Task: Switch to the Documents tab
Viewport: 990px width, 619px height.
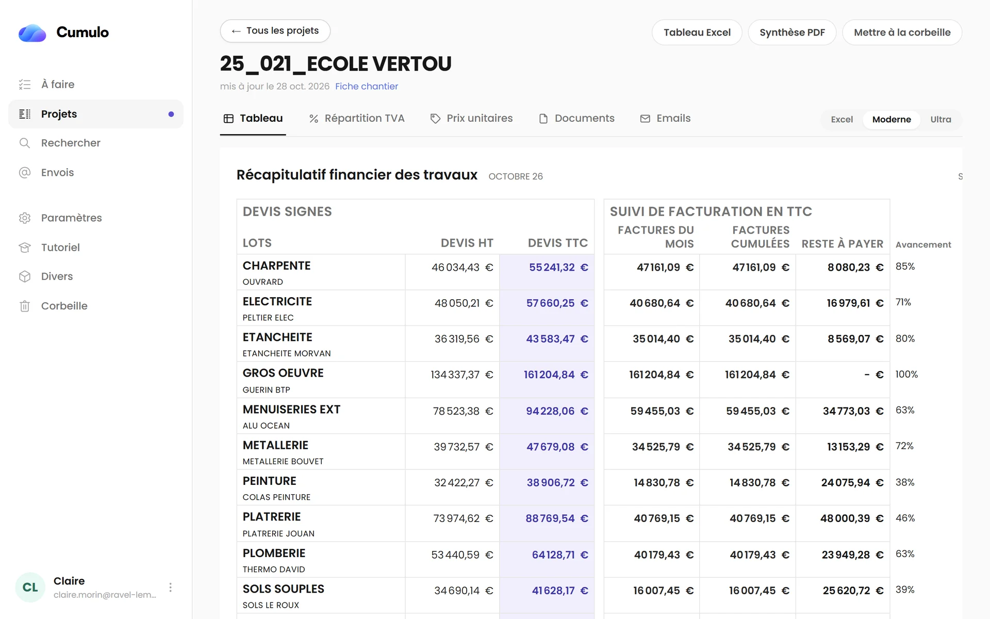Action: (x=576, y=119)
